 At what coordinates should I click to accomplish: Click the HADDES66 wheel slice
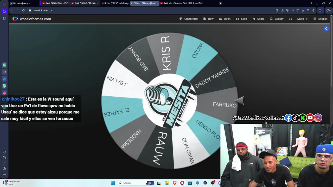point(131,139)
